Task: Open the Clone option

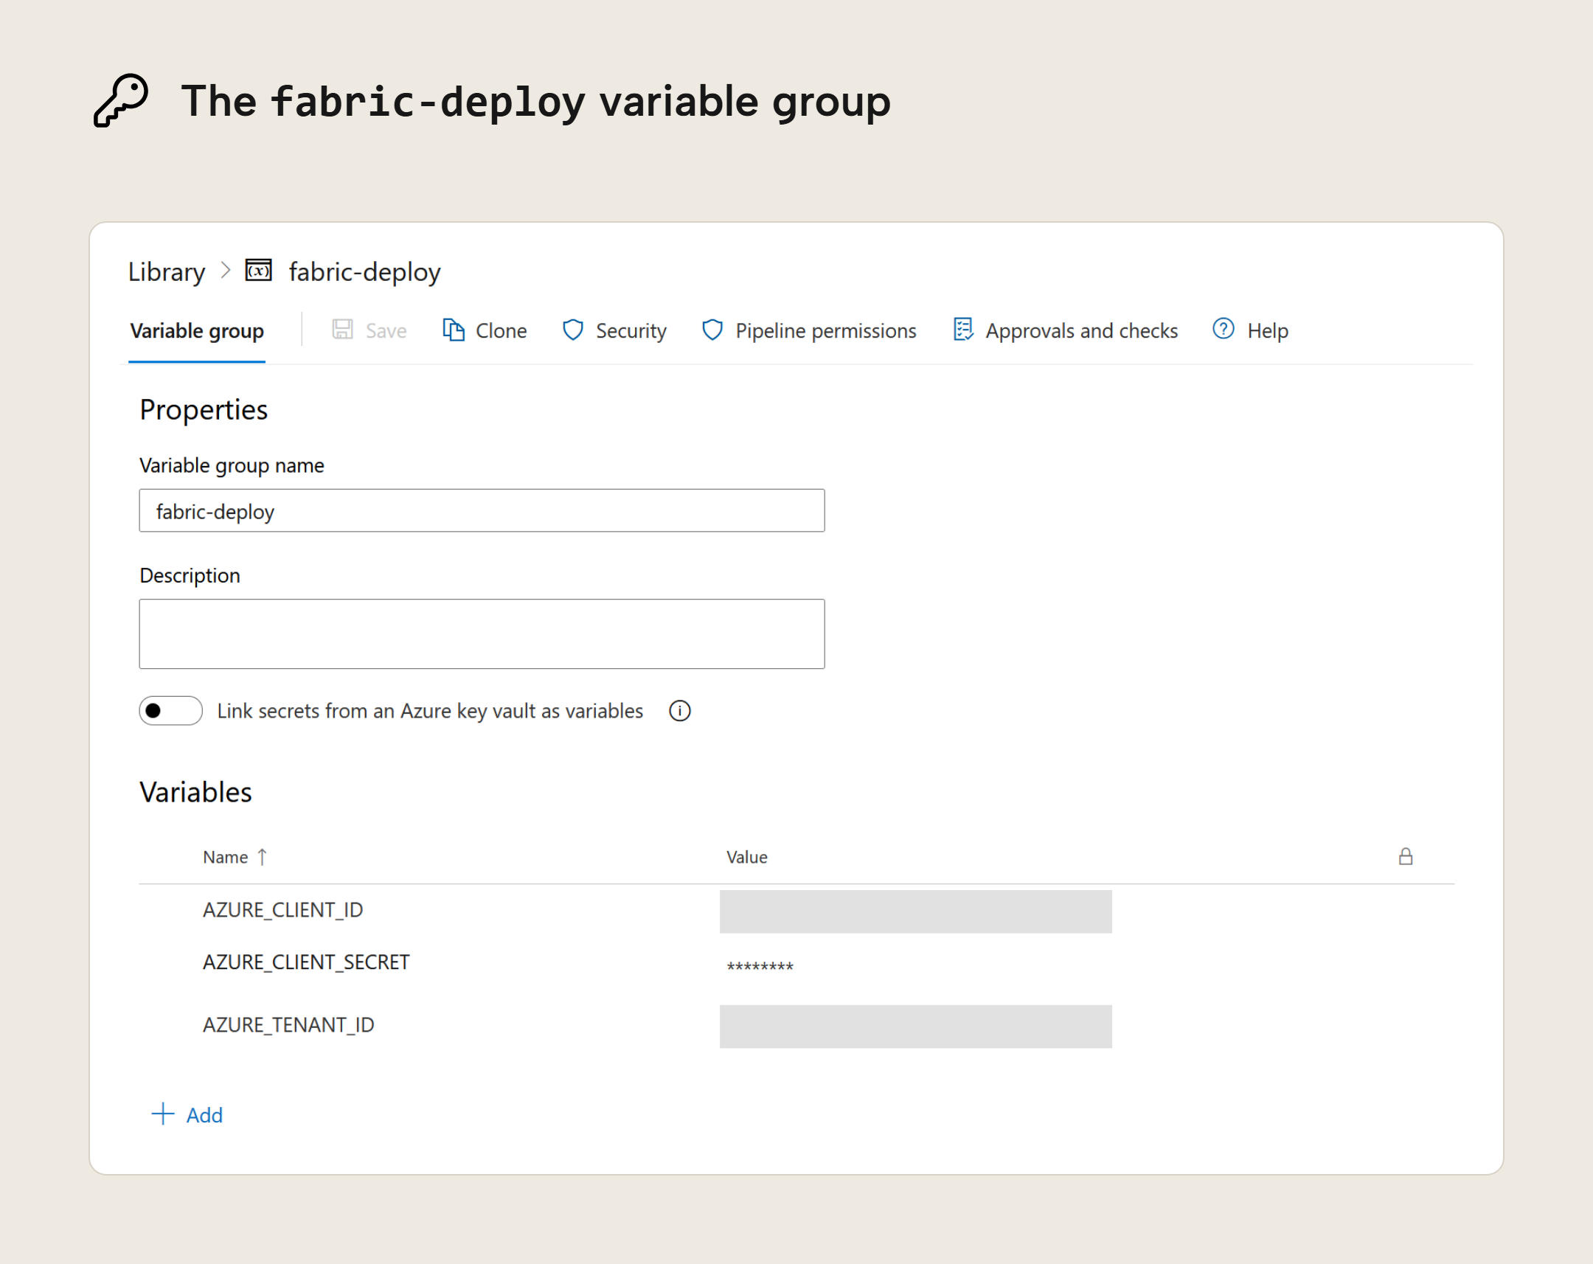Action: [x=501, y=331]
